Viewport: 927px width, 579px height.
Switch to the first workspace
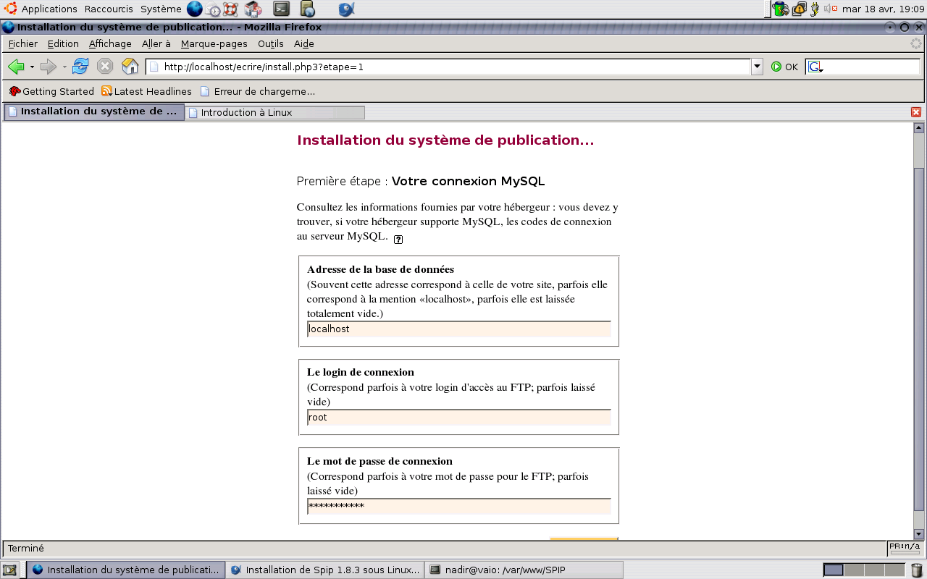834,570
